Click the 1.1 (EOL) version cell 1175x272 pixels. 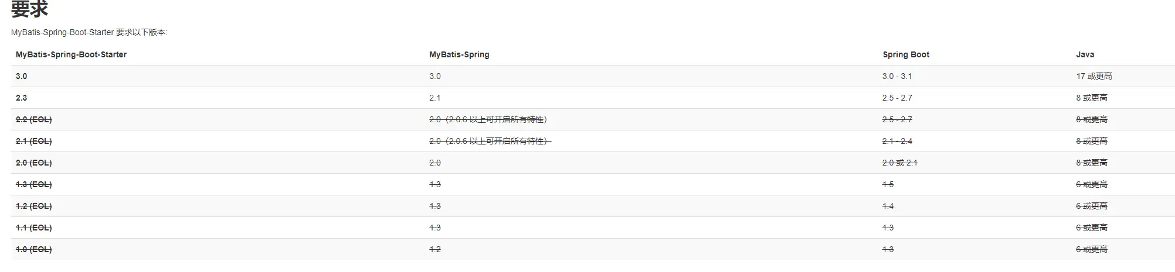[x=34, y=228]
